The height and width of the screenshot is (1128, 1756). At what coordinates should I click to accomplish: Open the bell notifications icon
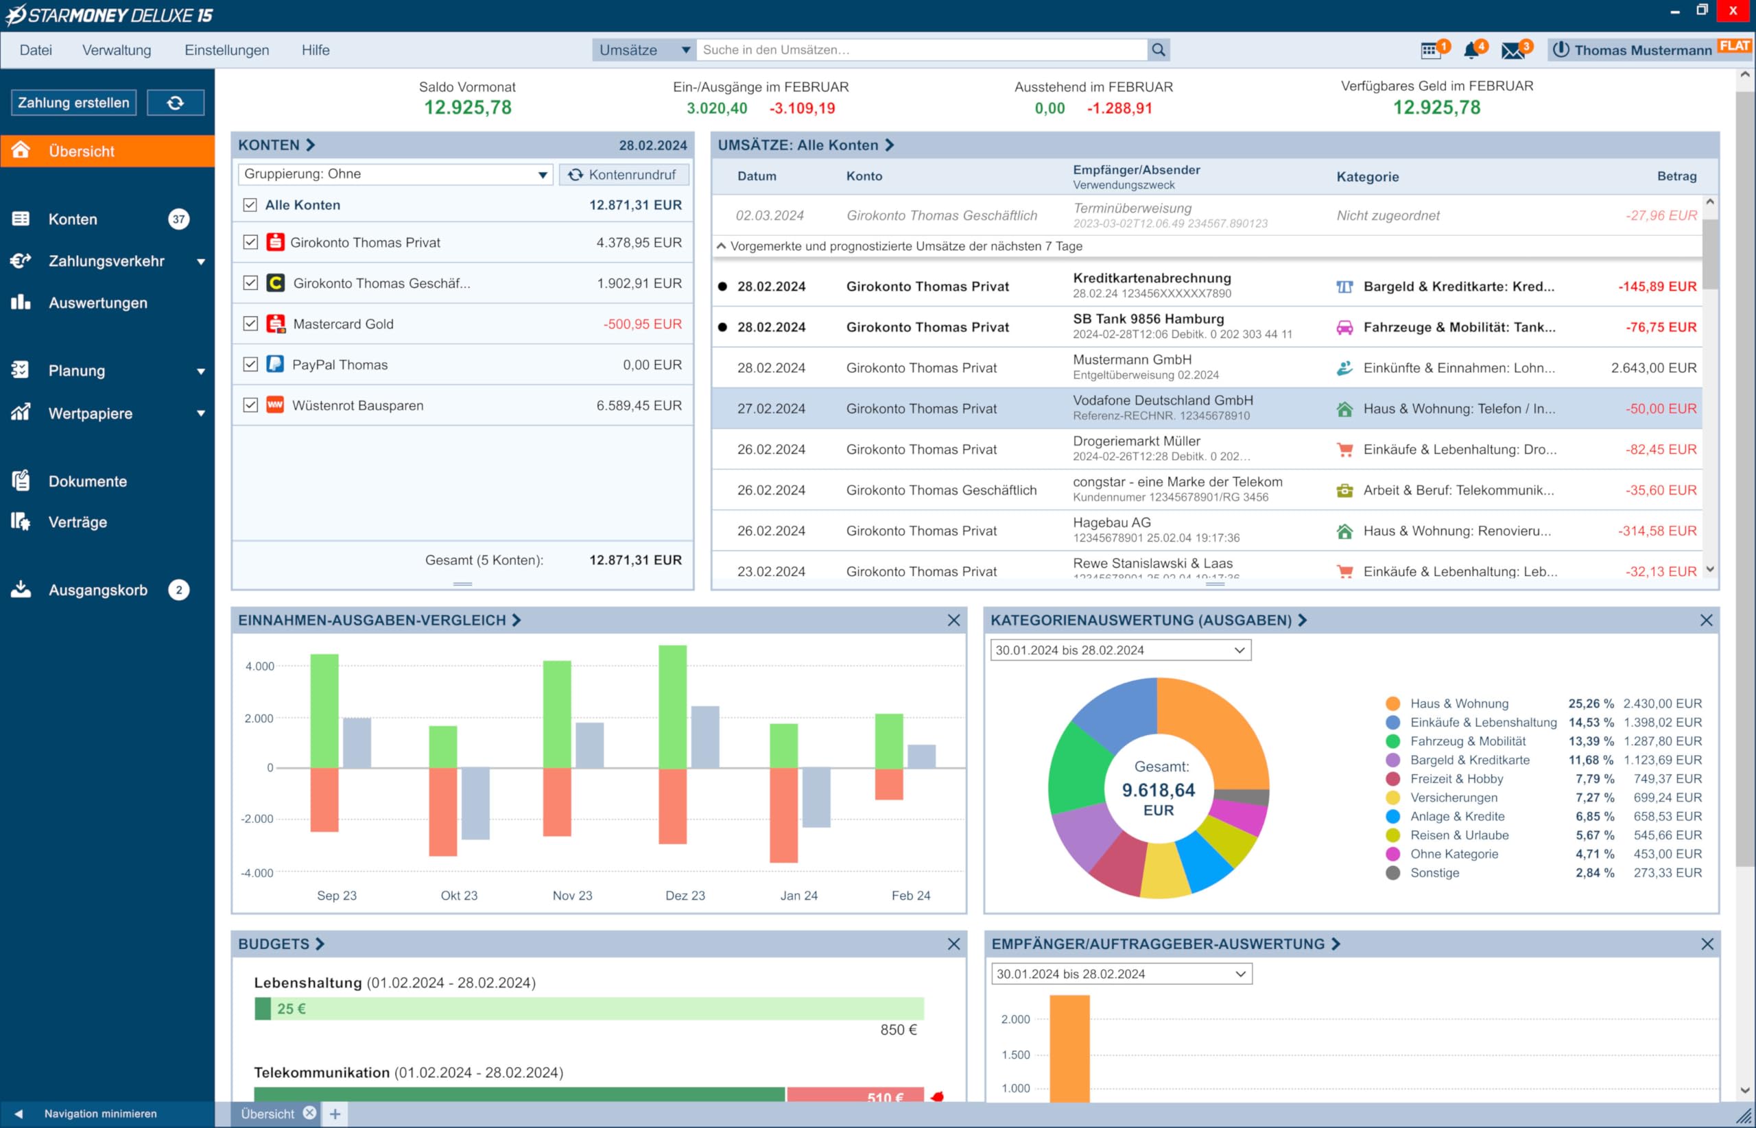[1470, 50]
